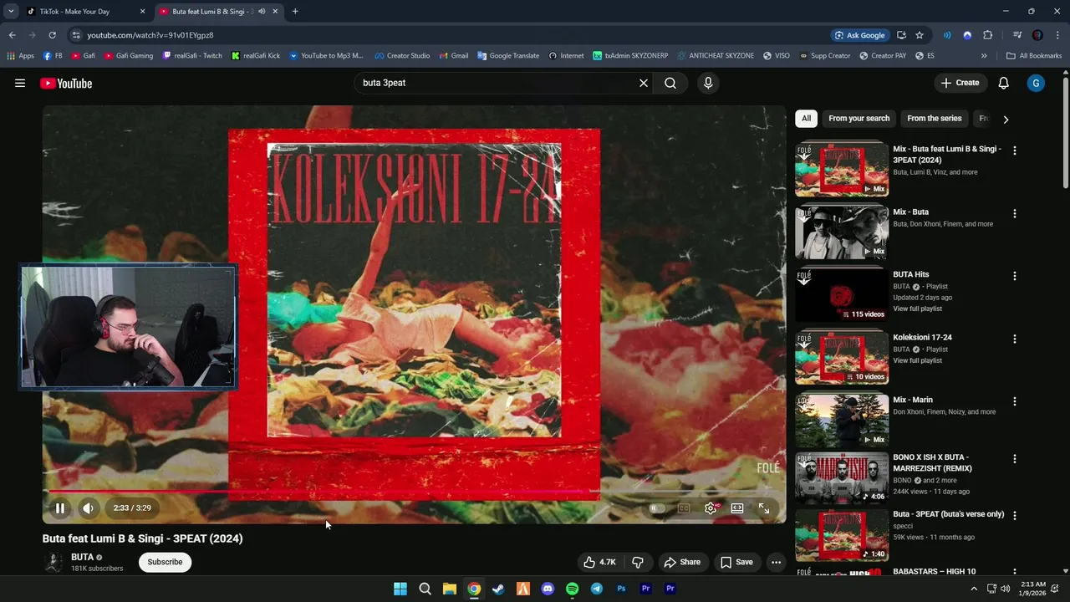Open BONO X ISH X BUTA thumbnail
This screenshot has height=602, width=1070.
tap(842, 477)
